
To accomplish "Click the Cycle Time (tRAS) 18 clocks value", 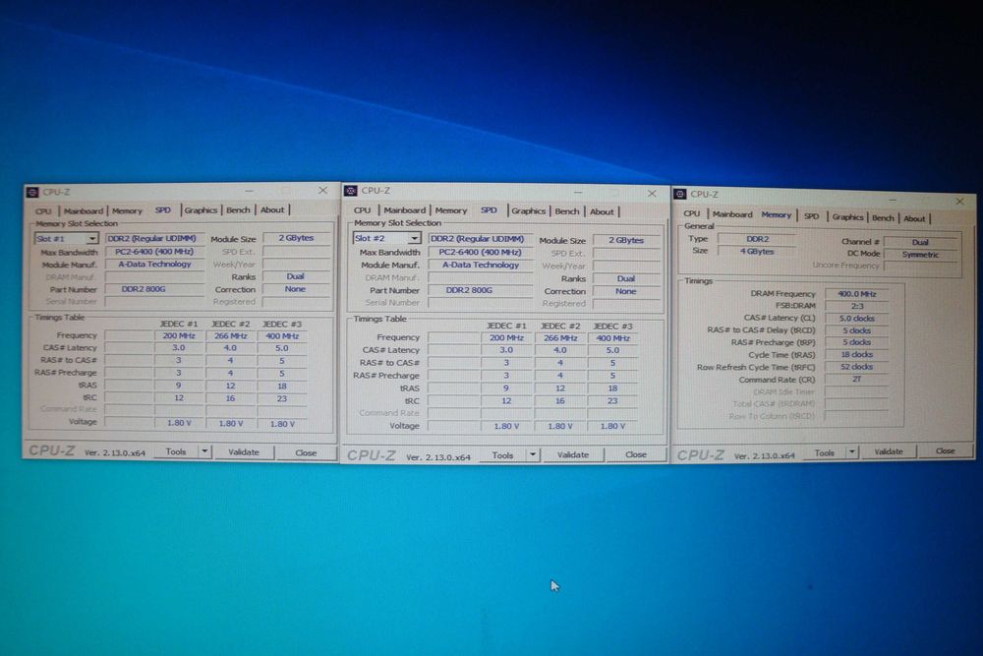I will point(856,355).
